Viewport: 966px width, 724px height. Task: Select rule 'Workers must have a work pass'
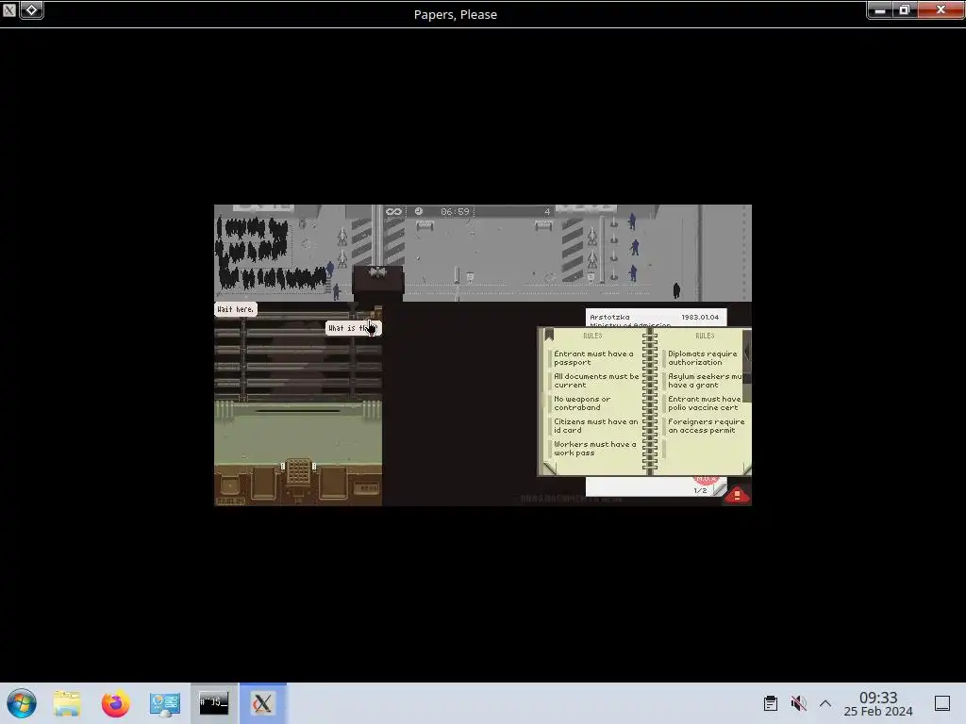(594, 448)
